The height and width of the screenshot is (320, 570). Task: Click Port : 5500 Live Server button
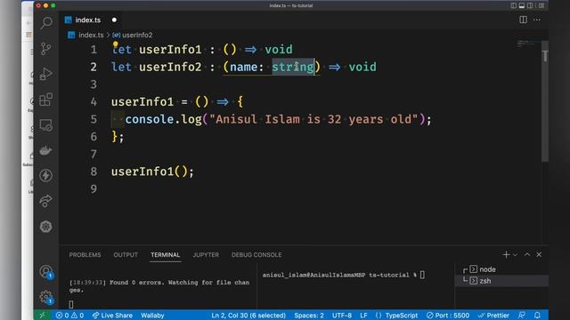448,316
